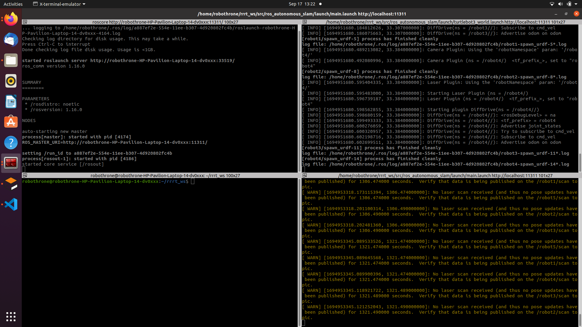582x327 pixels.
Task: Open the grouping menu on the roscore pane
Action: [x=25, y=22]
